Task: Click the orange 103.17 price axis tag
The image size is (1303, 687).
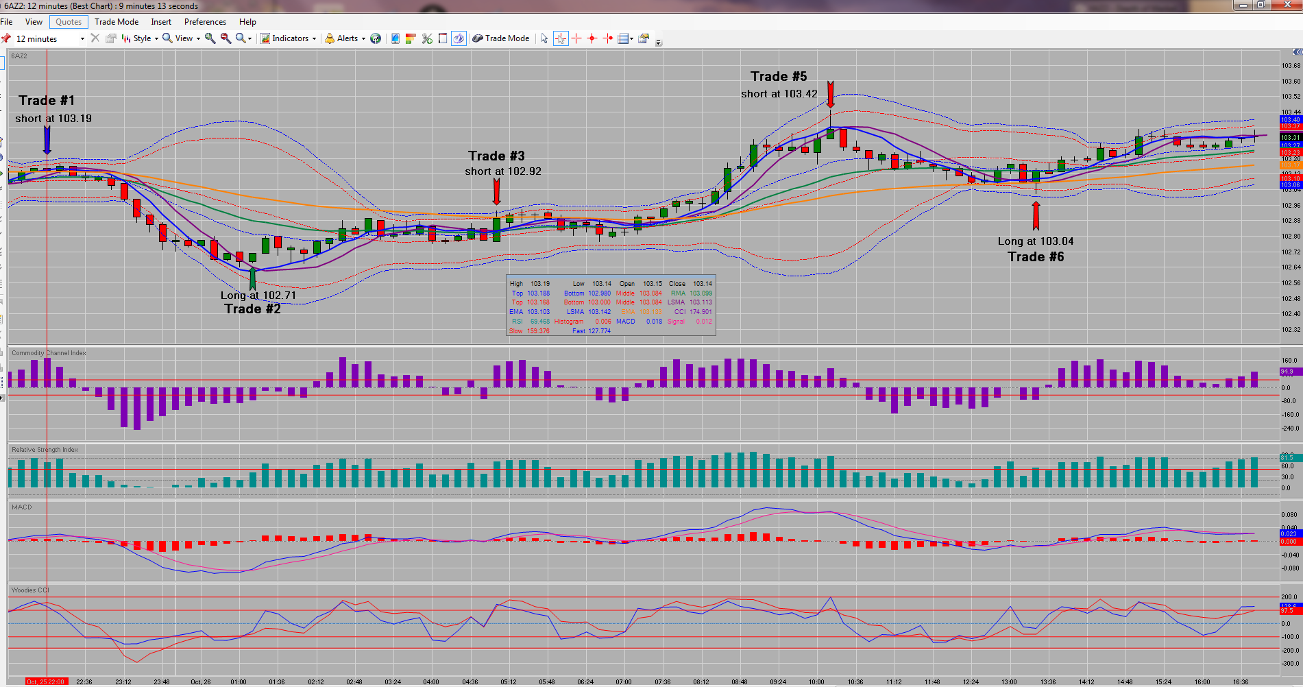Action: pos(1290,166)
